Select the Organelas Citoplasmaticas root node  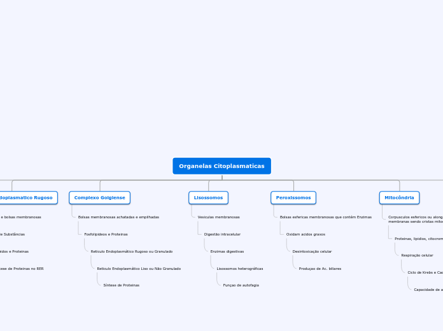pos(221,166)
